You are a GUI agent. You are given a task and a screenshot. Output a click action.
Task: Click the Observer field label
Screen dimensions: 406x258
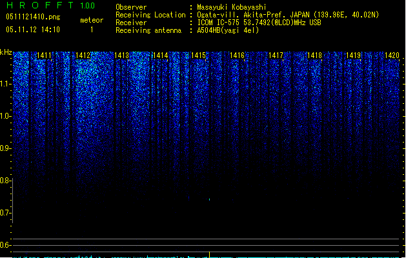pos(131,7)
